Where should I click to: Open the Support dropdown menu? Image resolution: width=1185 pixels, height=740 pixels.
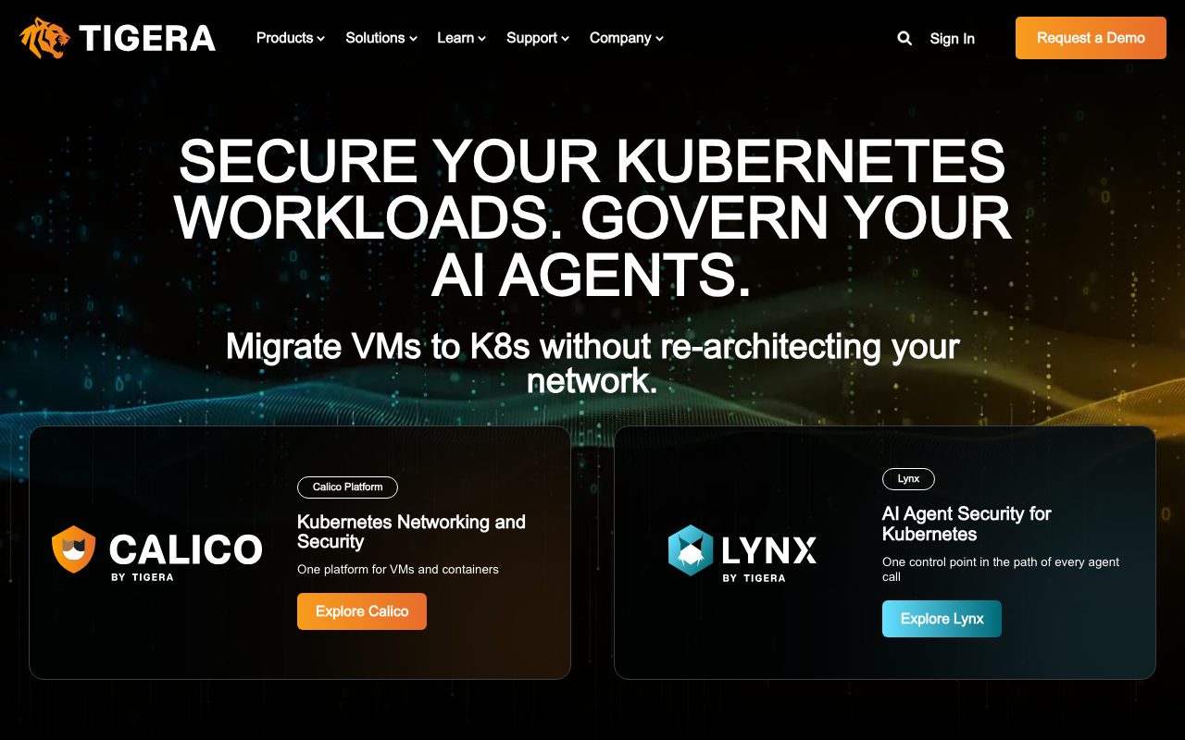click(538, 38)
